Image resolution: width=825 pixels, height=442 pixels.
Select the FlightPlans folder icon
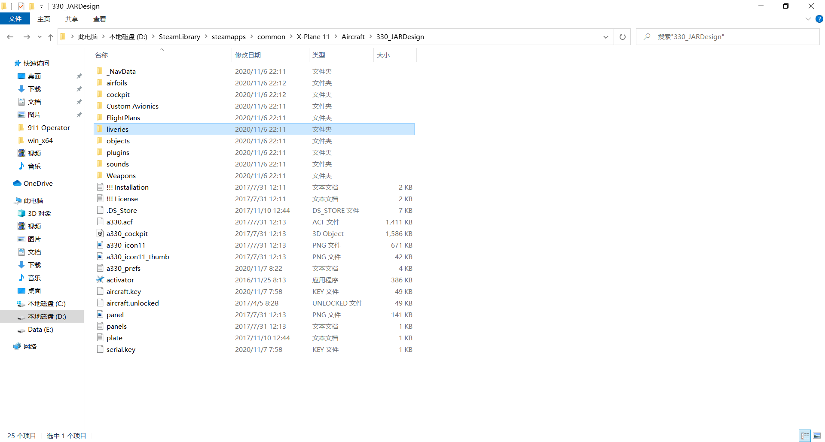[x=100, y=118]
